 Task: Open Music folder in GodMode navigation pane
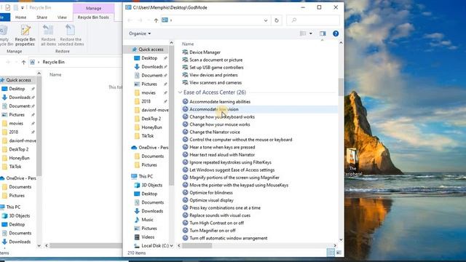[x=147, y=220]
